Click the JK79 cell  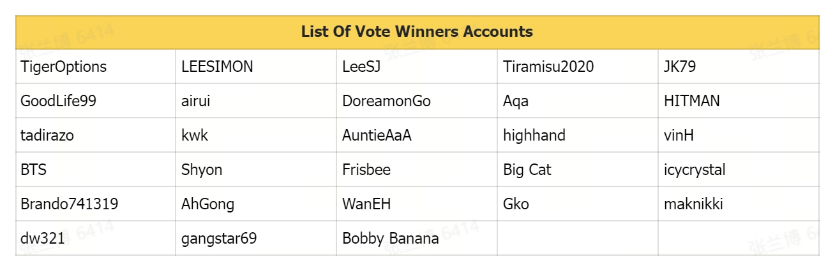point(679,67)
